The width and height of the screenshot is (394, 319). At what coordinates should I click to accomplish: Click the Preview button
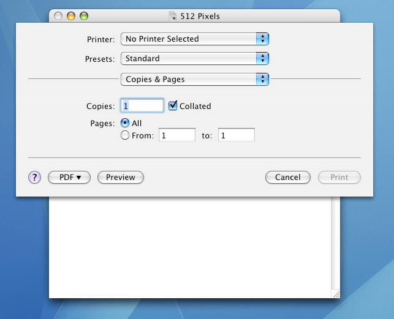click(x=121, y=178)
